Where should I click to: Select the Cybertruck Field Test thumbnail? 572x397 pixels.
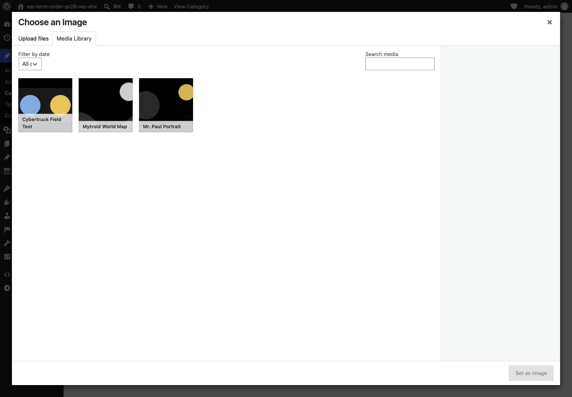pos(45,105)
